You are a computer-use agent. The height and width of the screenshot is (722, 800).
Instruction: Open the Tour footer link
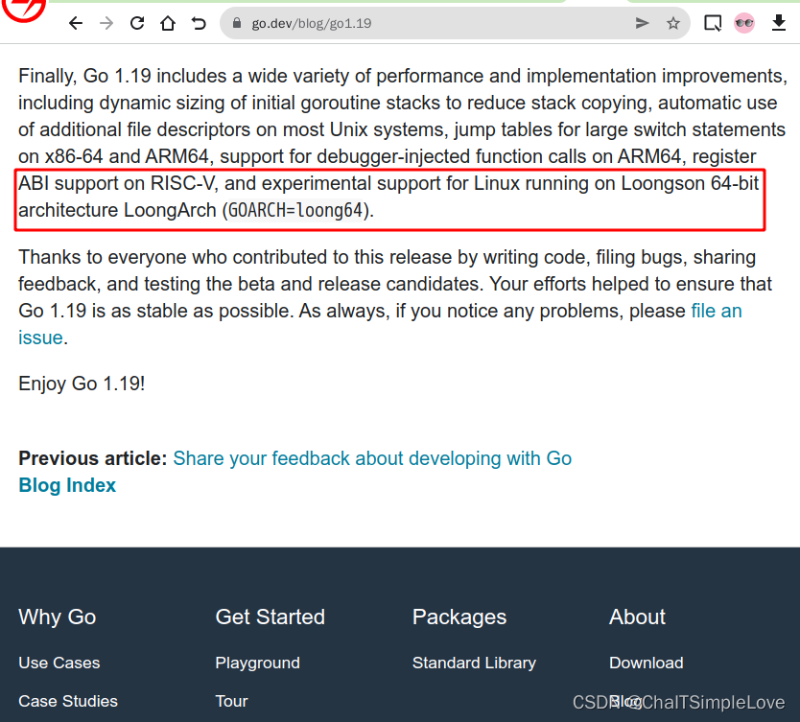pyautogui.click(x=231, y=701)
